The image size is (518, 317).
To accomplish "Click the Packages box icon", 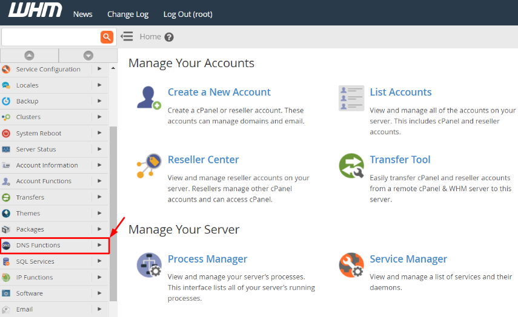I will tap(6, 229).
